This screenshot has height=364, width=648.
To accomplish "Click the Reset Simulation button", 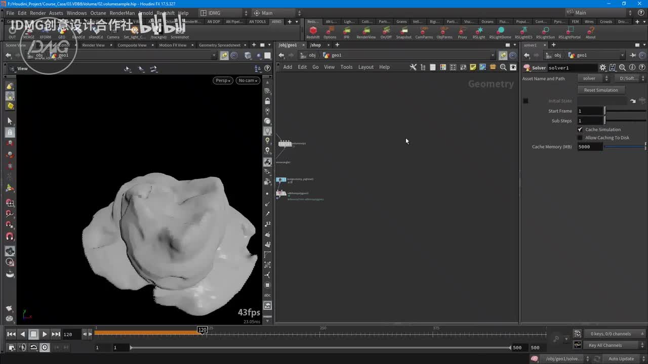I will pyautogui.click(x=601, y=90).
